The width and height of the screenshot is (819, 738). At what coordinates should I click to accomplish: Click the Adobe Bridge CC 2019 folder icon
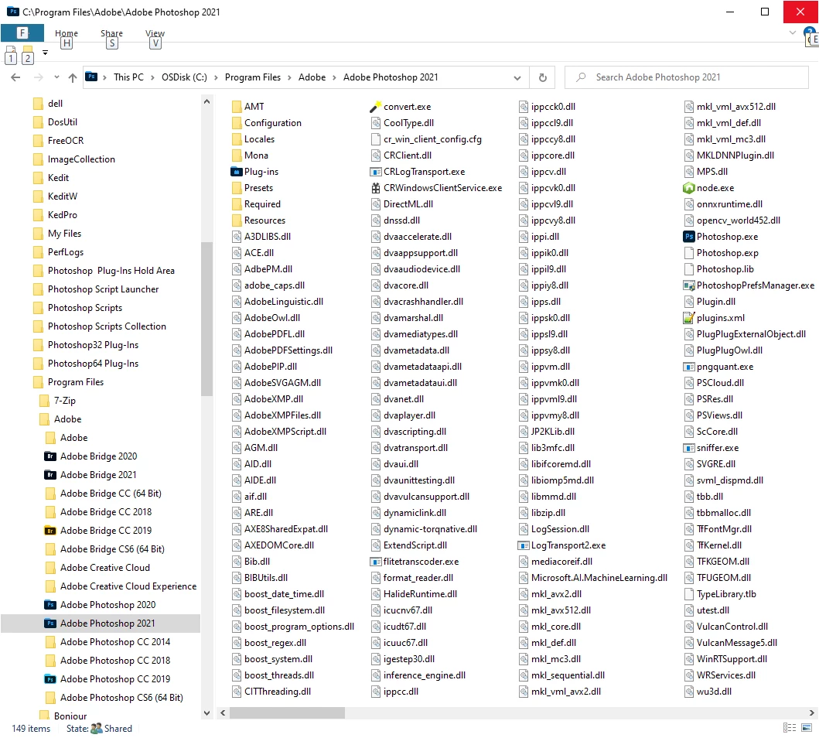(x=50, y=531)
